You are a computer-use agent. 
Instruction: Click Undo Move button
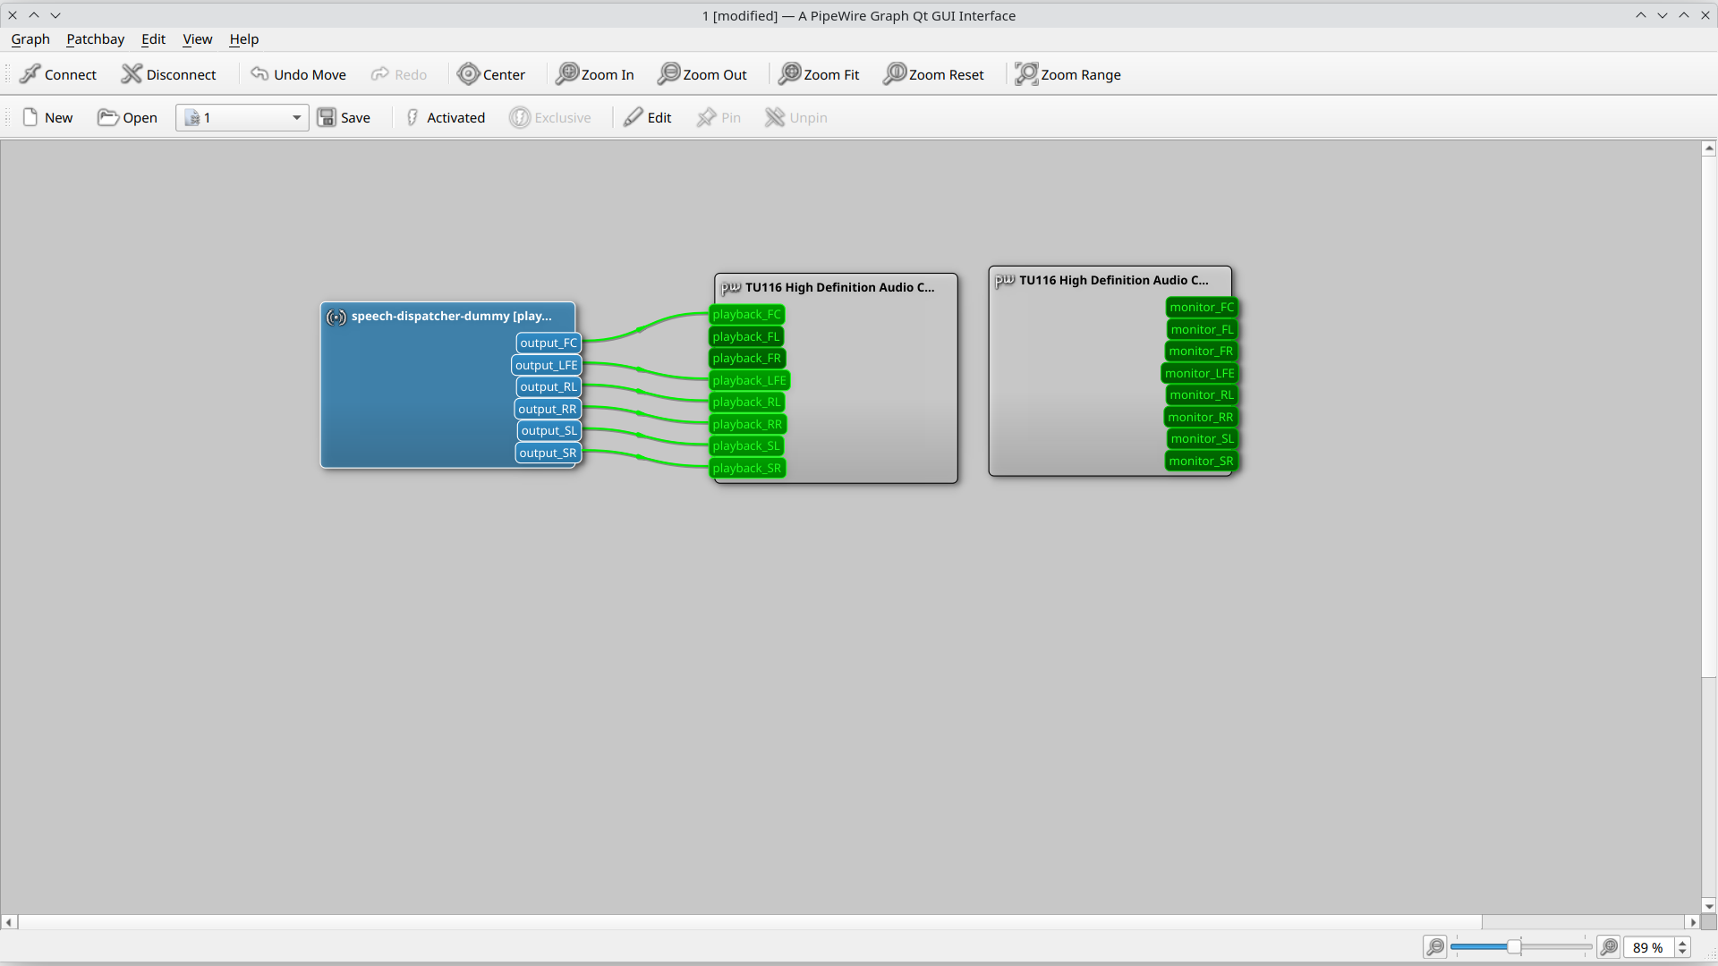298,74
